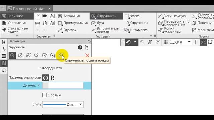Choose diameter parameter Ø toggle
Screen dimensions: 214x120
pyautogui.click(x=46, y=78)
